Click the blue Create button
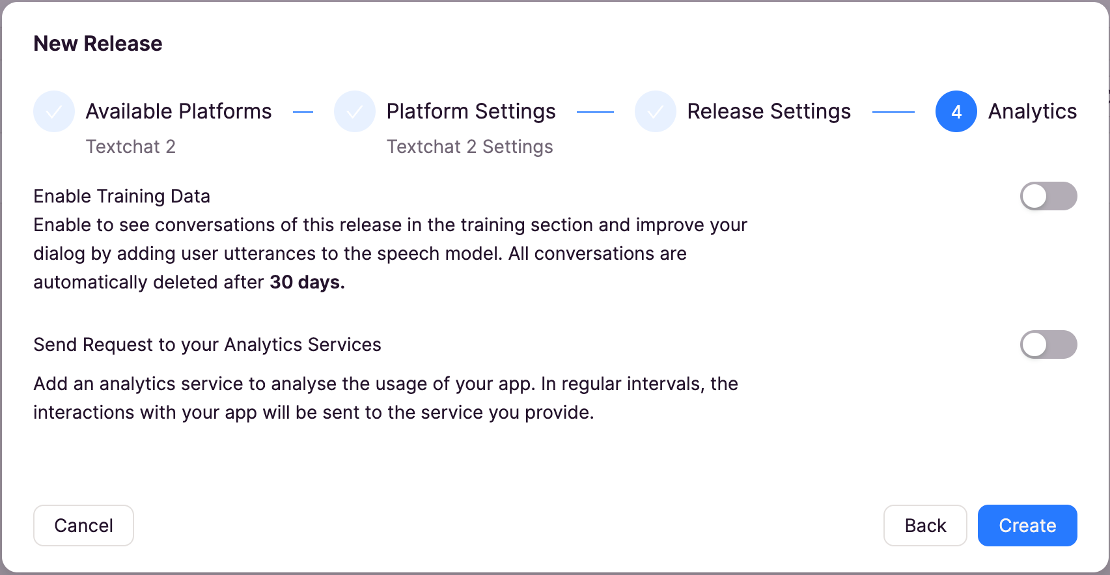 point(1027,526)
